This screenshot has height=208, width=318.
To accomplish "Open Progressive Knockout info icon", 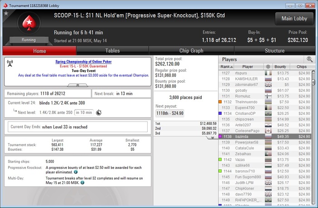I will (76, 172).
